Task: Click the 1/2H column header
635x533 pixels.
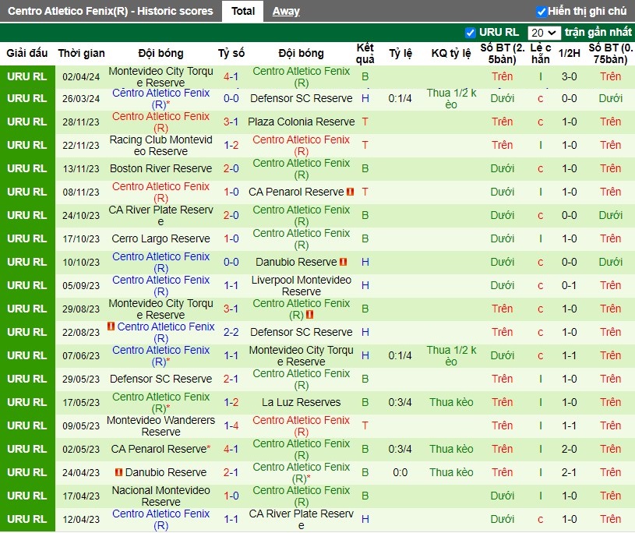Action: tap(569, 53)
